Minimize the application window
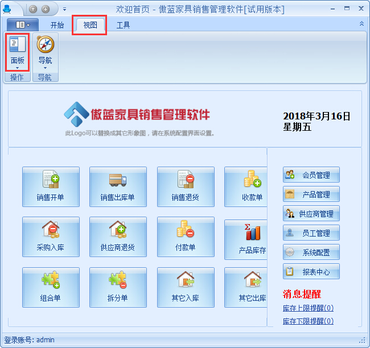Image resolution: width=370 pixels, height=348 pixels. (333, 9)
